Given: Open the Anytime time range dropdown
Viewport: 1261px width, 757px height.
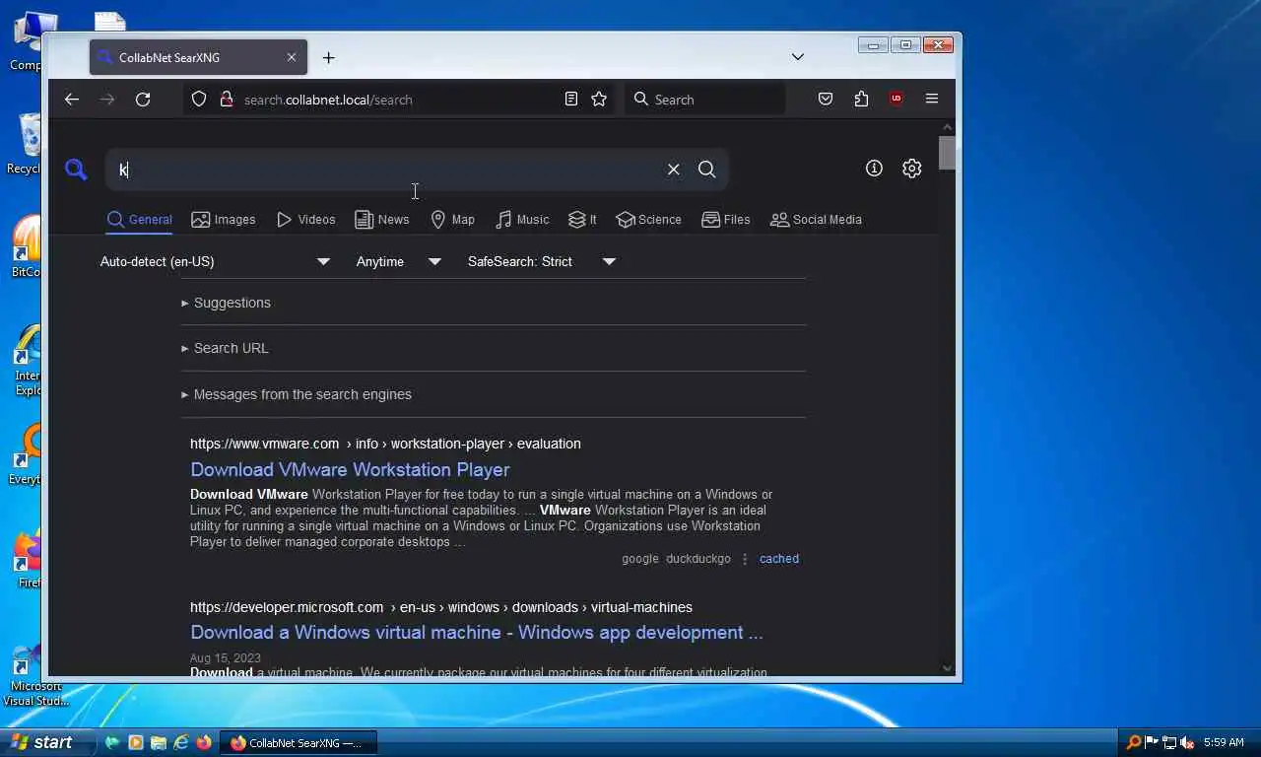Looking at the screenshot, I should 398,261.
